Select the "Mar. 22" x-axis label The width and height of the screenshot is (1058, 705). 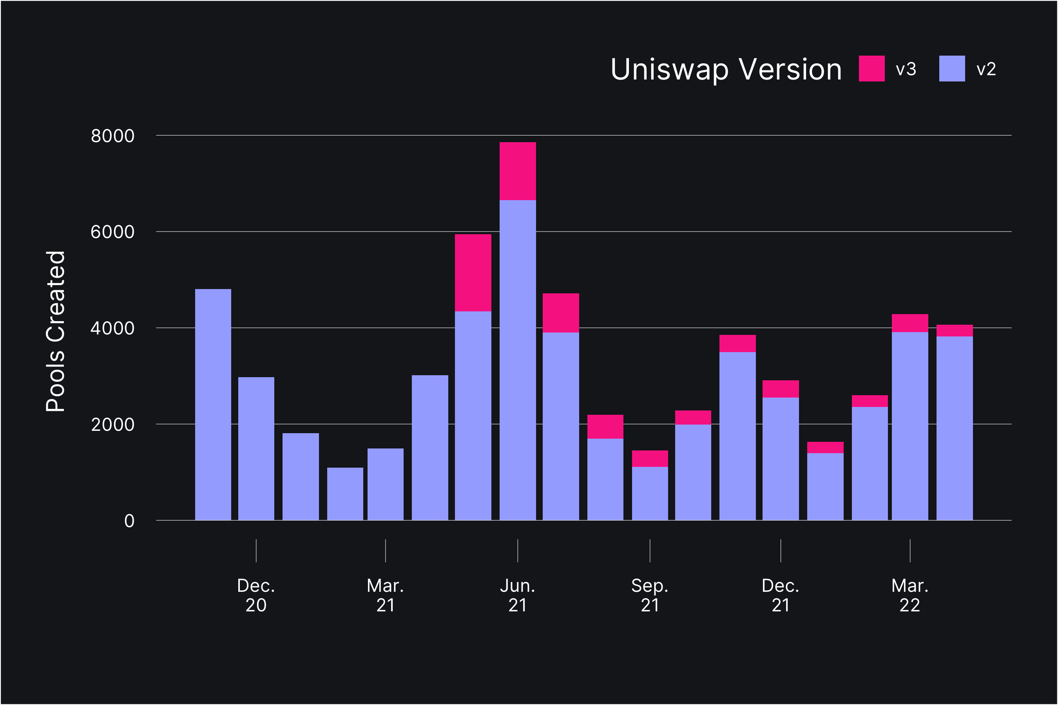click(x=910, y=595)
